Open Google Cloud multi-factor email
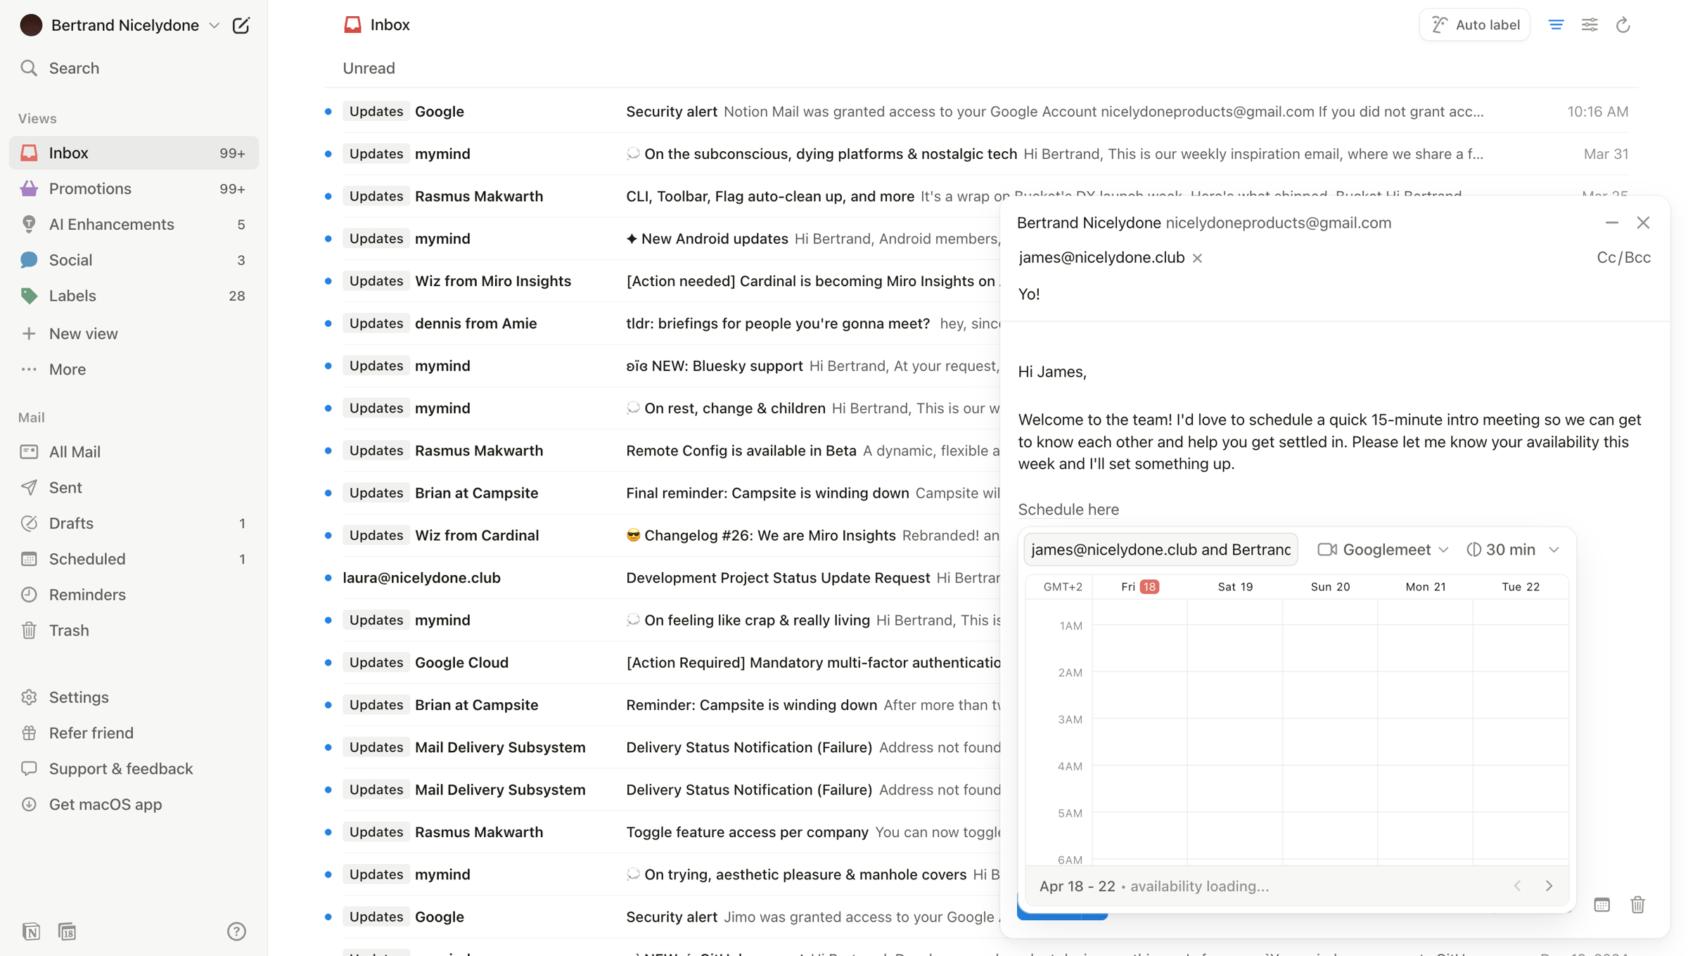 (661, 663)
